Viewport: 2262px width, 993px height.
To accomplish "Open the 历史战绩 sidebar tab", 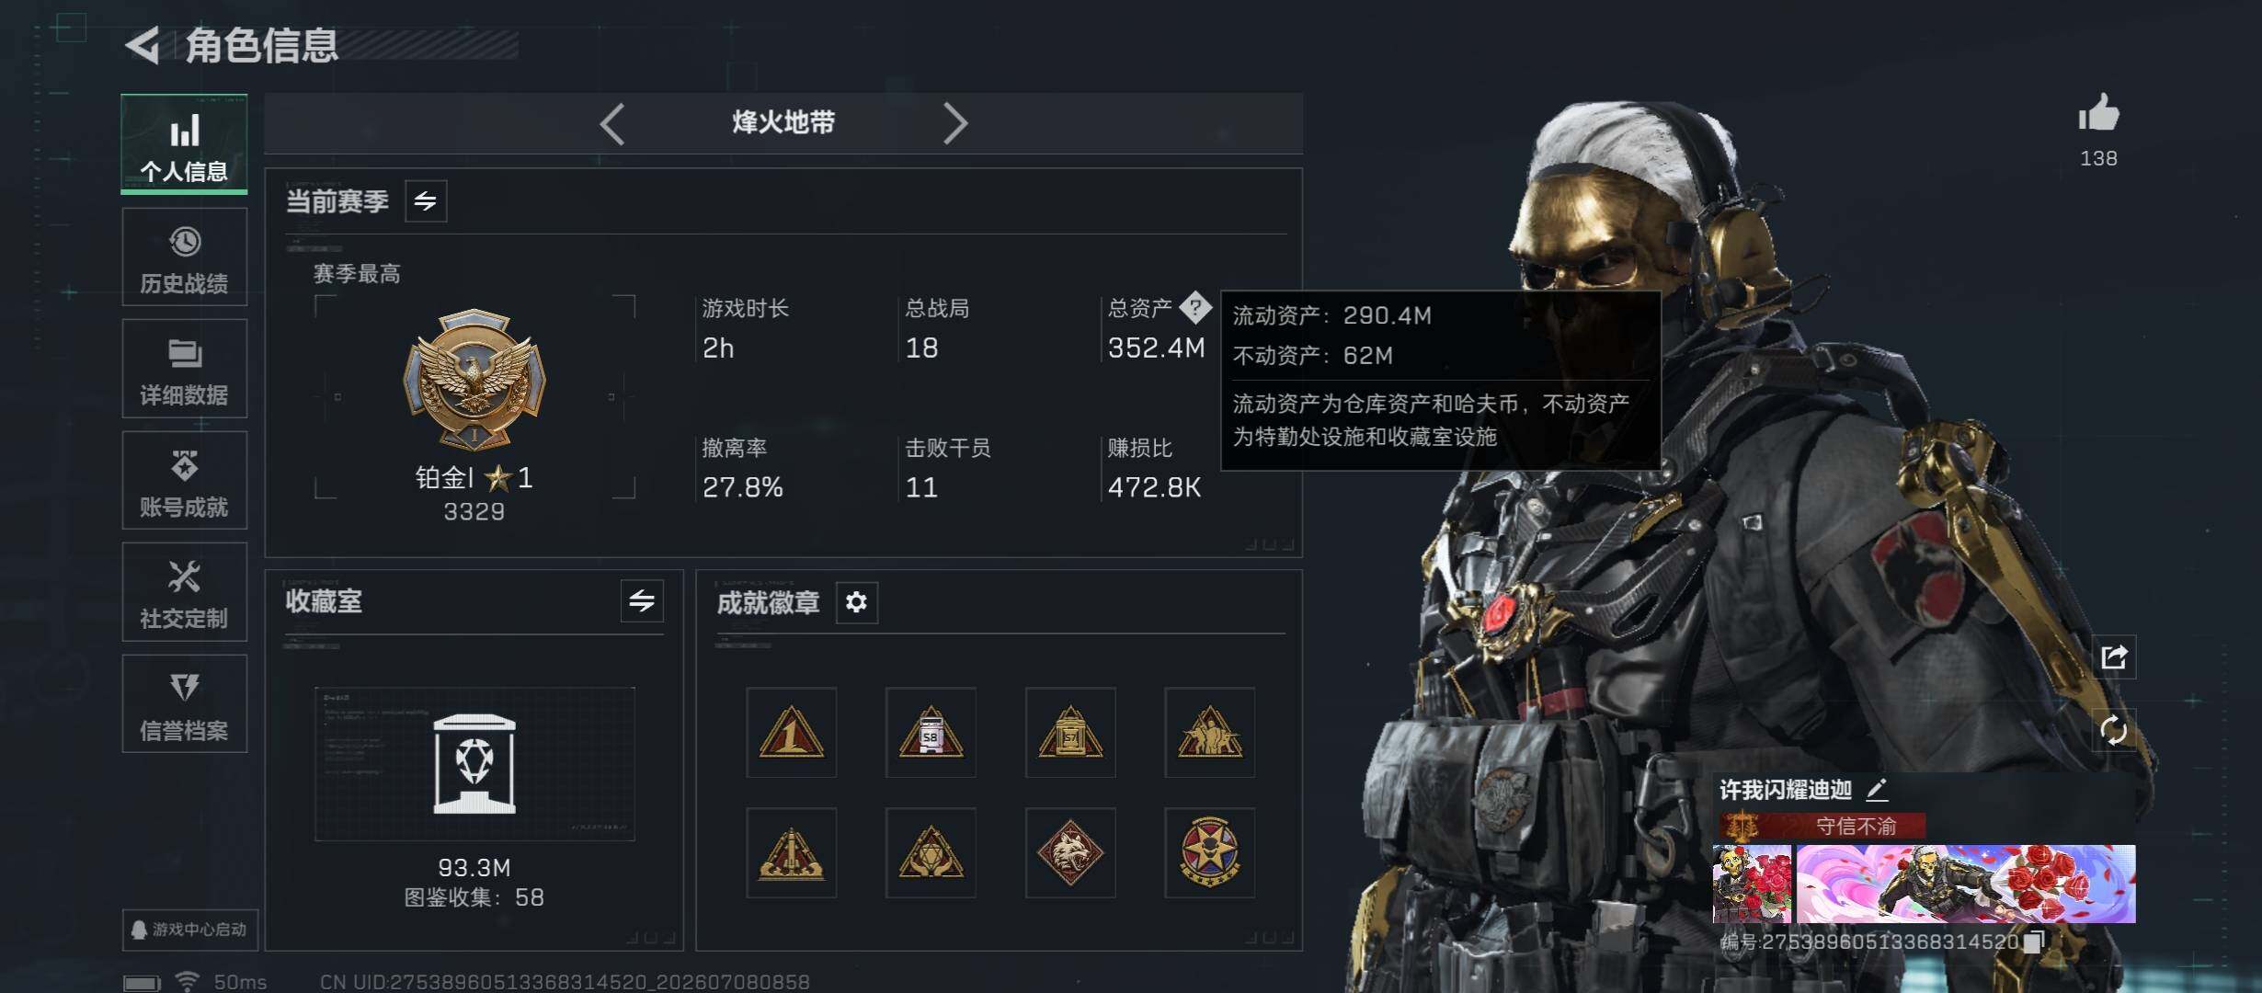I will pyautogui.click(x=184, y=257).
